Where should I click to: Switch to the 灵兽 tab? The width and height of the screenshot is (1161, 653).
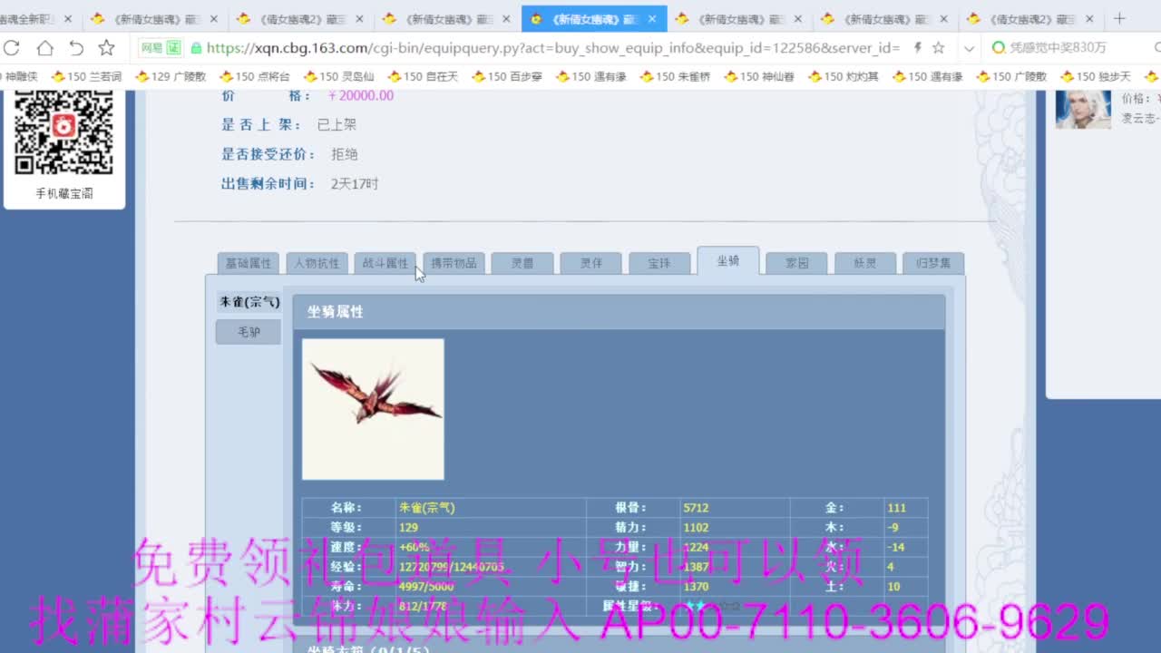click(522, 263)
